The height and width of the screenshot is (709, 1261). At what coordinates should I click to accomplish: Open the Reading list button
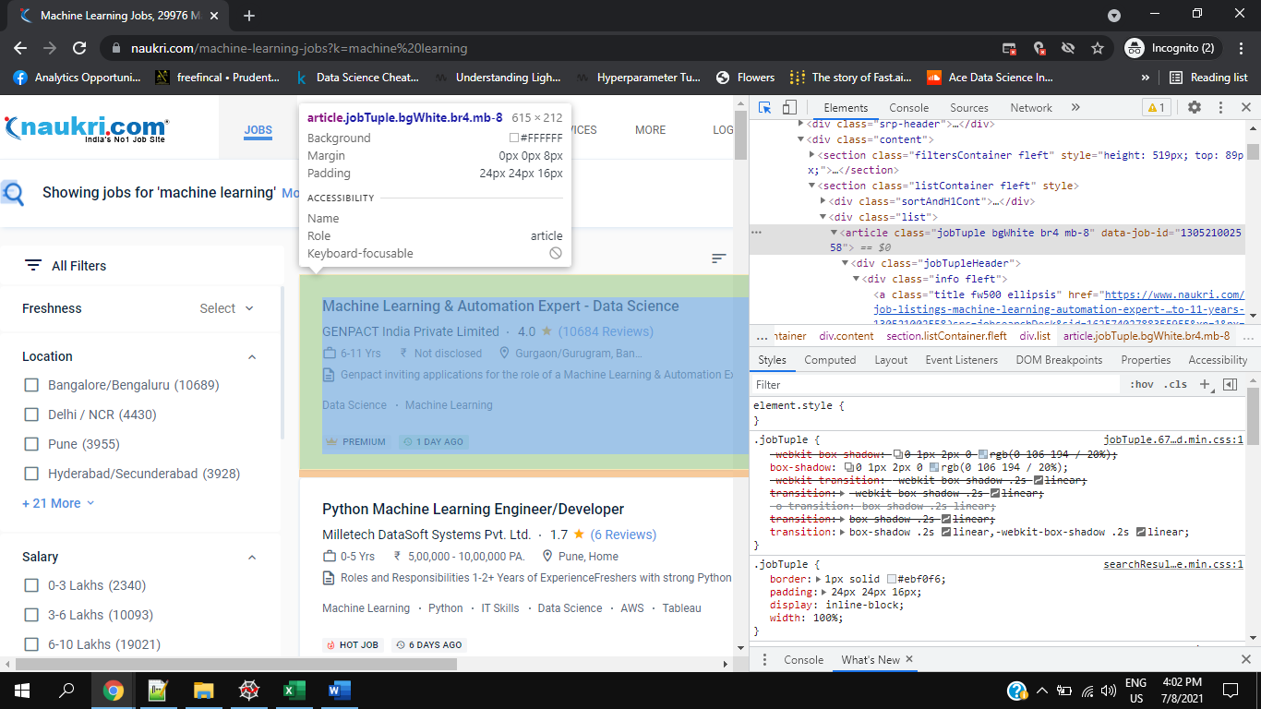point(1208,78)
